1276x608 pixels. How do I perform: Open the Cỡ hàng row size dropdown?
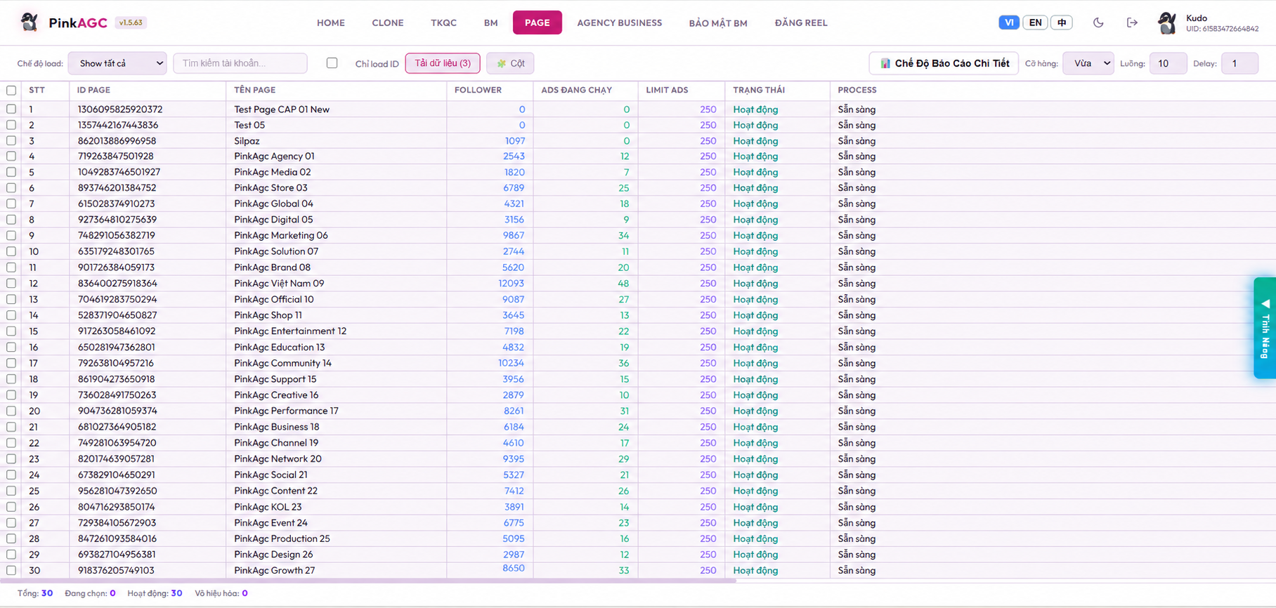click(x=1088, y=63)
